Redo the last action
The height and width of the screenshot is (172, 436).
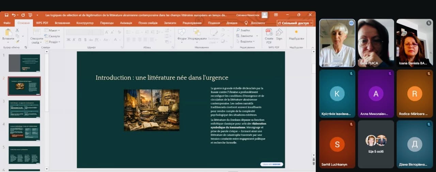[23, 15]
